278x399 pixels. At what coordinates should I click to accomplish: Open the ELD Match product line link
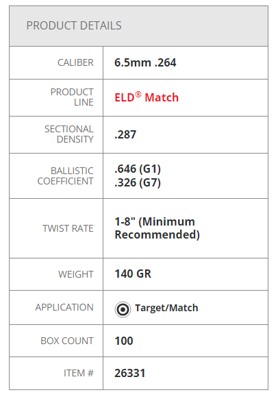pos(147,97)
